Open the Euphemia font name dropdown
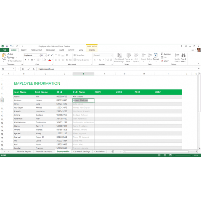The width and height of the screenshot is (201, 201). [x=39, y=55]
